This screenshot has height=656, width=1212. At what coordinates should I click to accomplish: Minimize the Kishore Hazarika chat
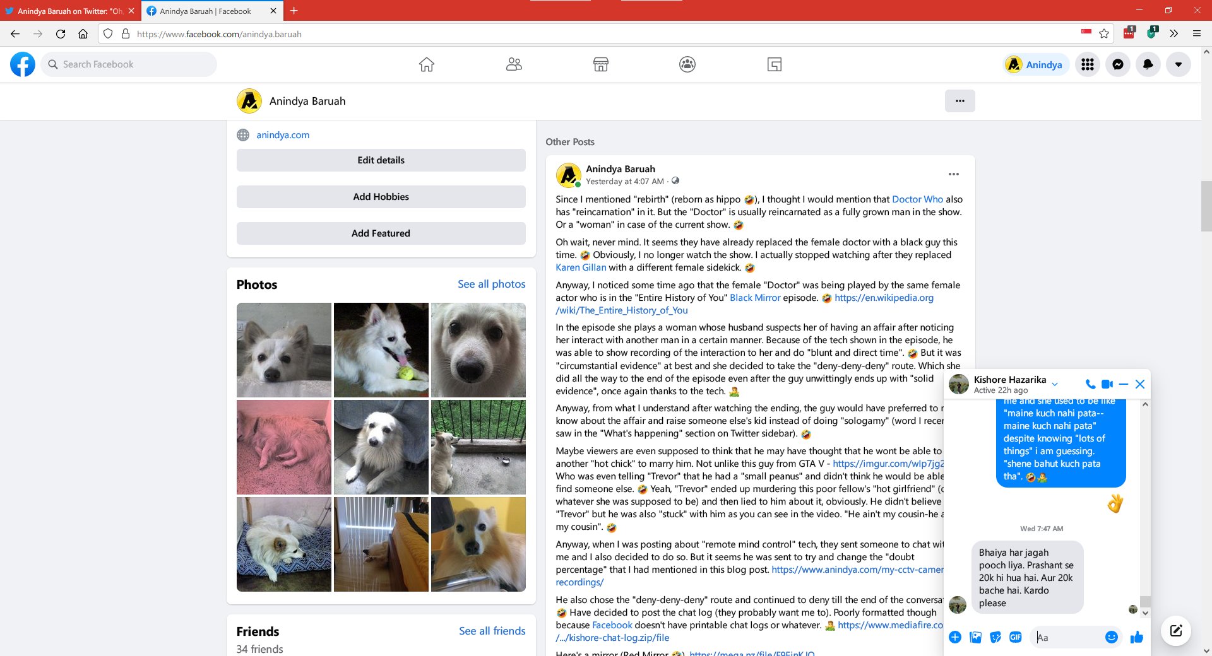pos(1124,384)
